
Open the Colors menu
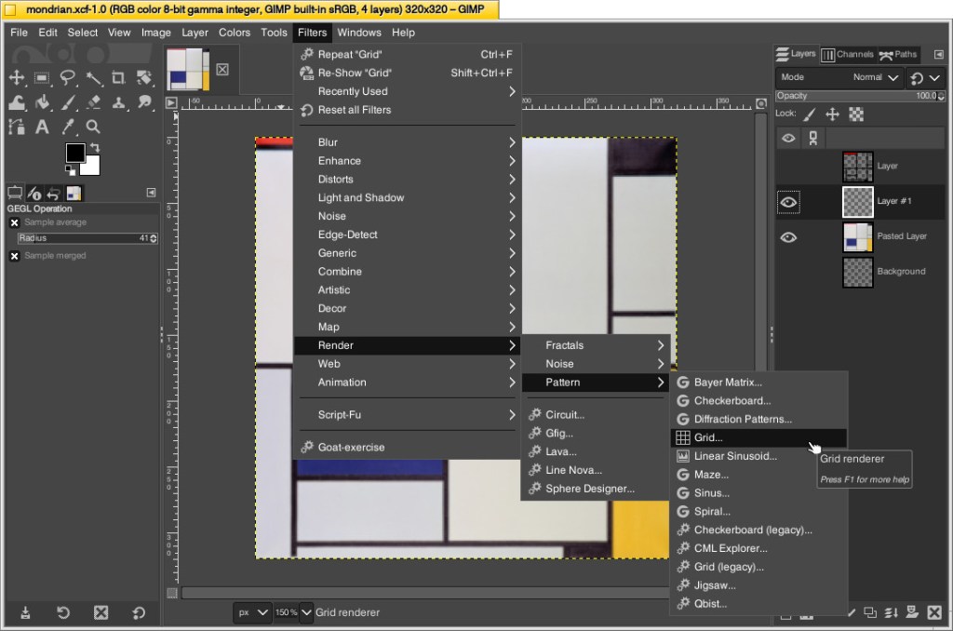(234, 32)
